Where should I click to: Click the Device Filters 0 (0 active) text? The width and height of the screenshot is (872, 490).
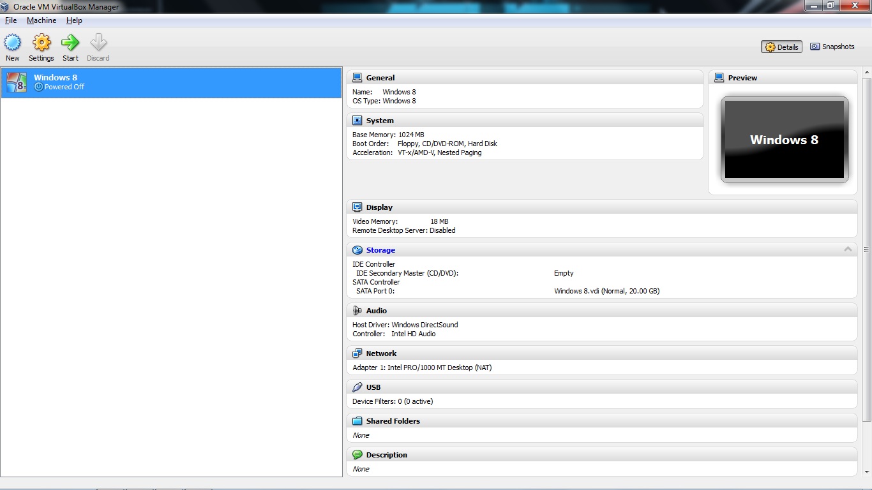click(x=393, y=401)
